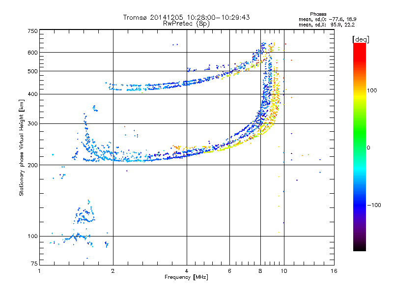
Task: Click the colorbar '0' tick label
Action: pyautogui.click(x=368, y=147)
